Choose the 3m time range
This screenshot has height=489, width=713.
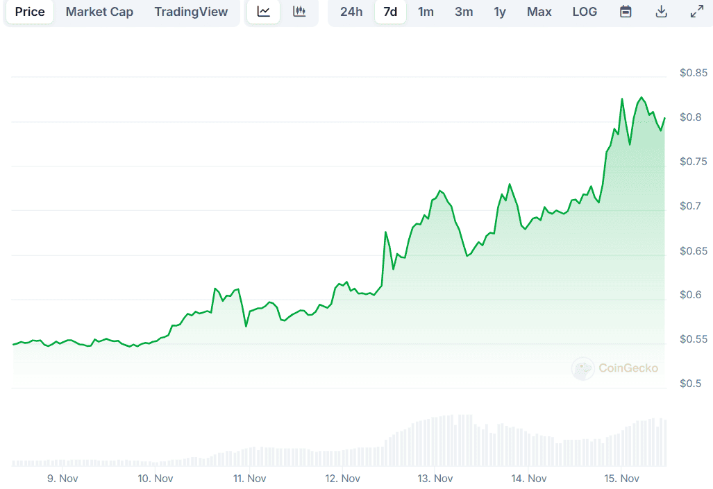point(464,12)
